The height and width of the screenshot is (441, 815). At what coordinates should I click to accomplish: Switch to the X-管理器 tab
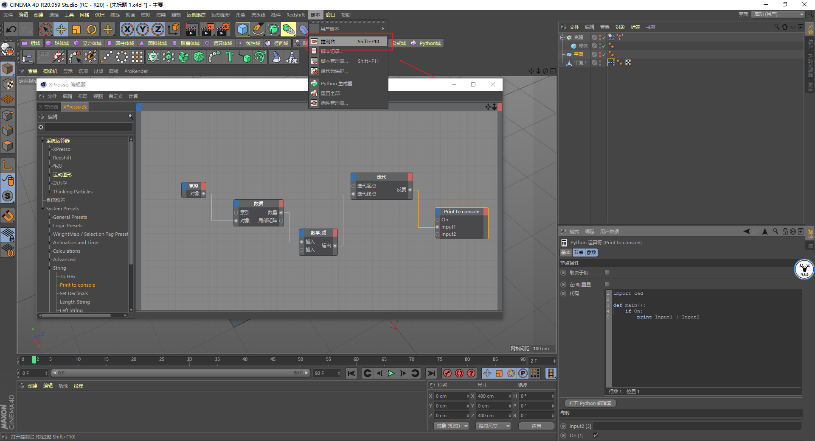[x=48, y=107]
